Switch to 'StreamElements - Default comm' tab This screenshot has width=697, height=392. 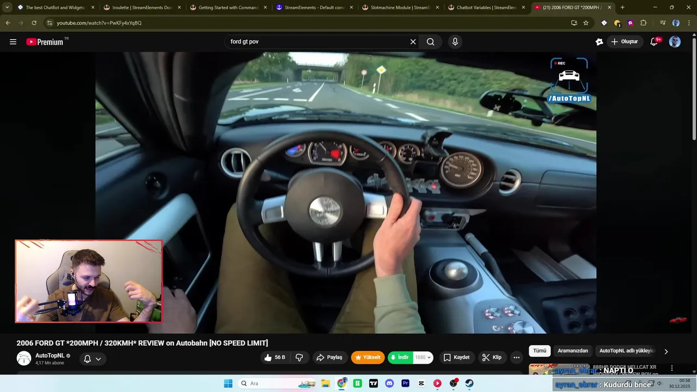(314, 8)
